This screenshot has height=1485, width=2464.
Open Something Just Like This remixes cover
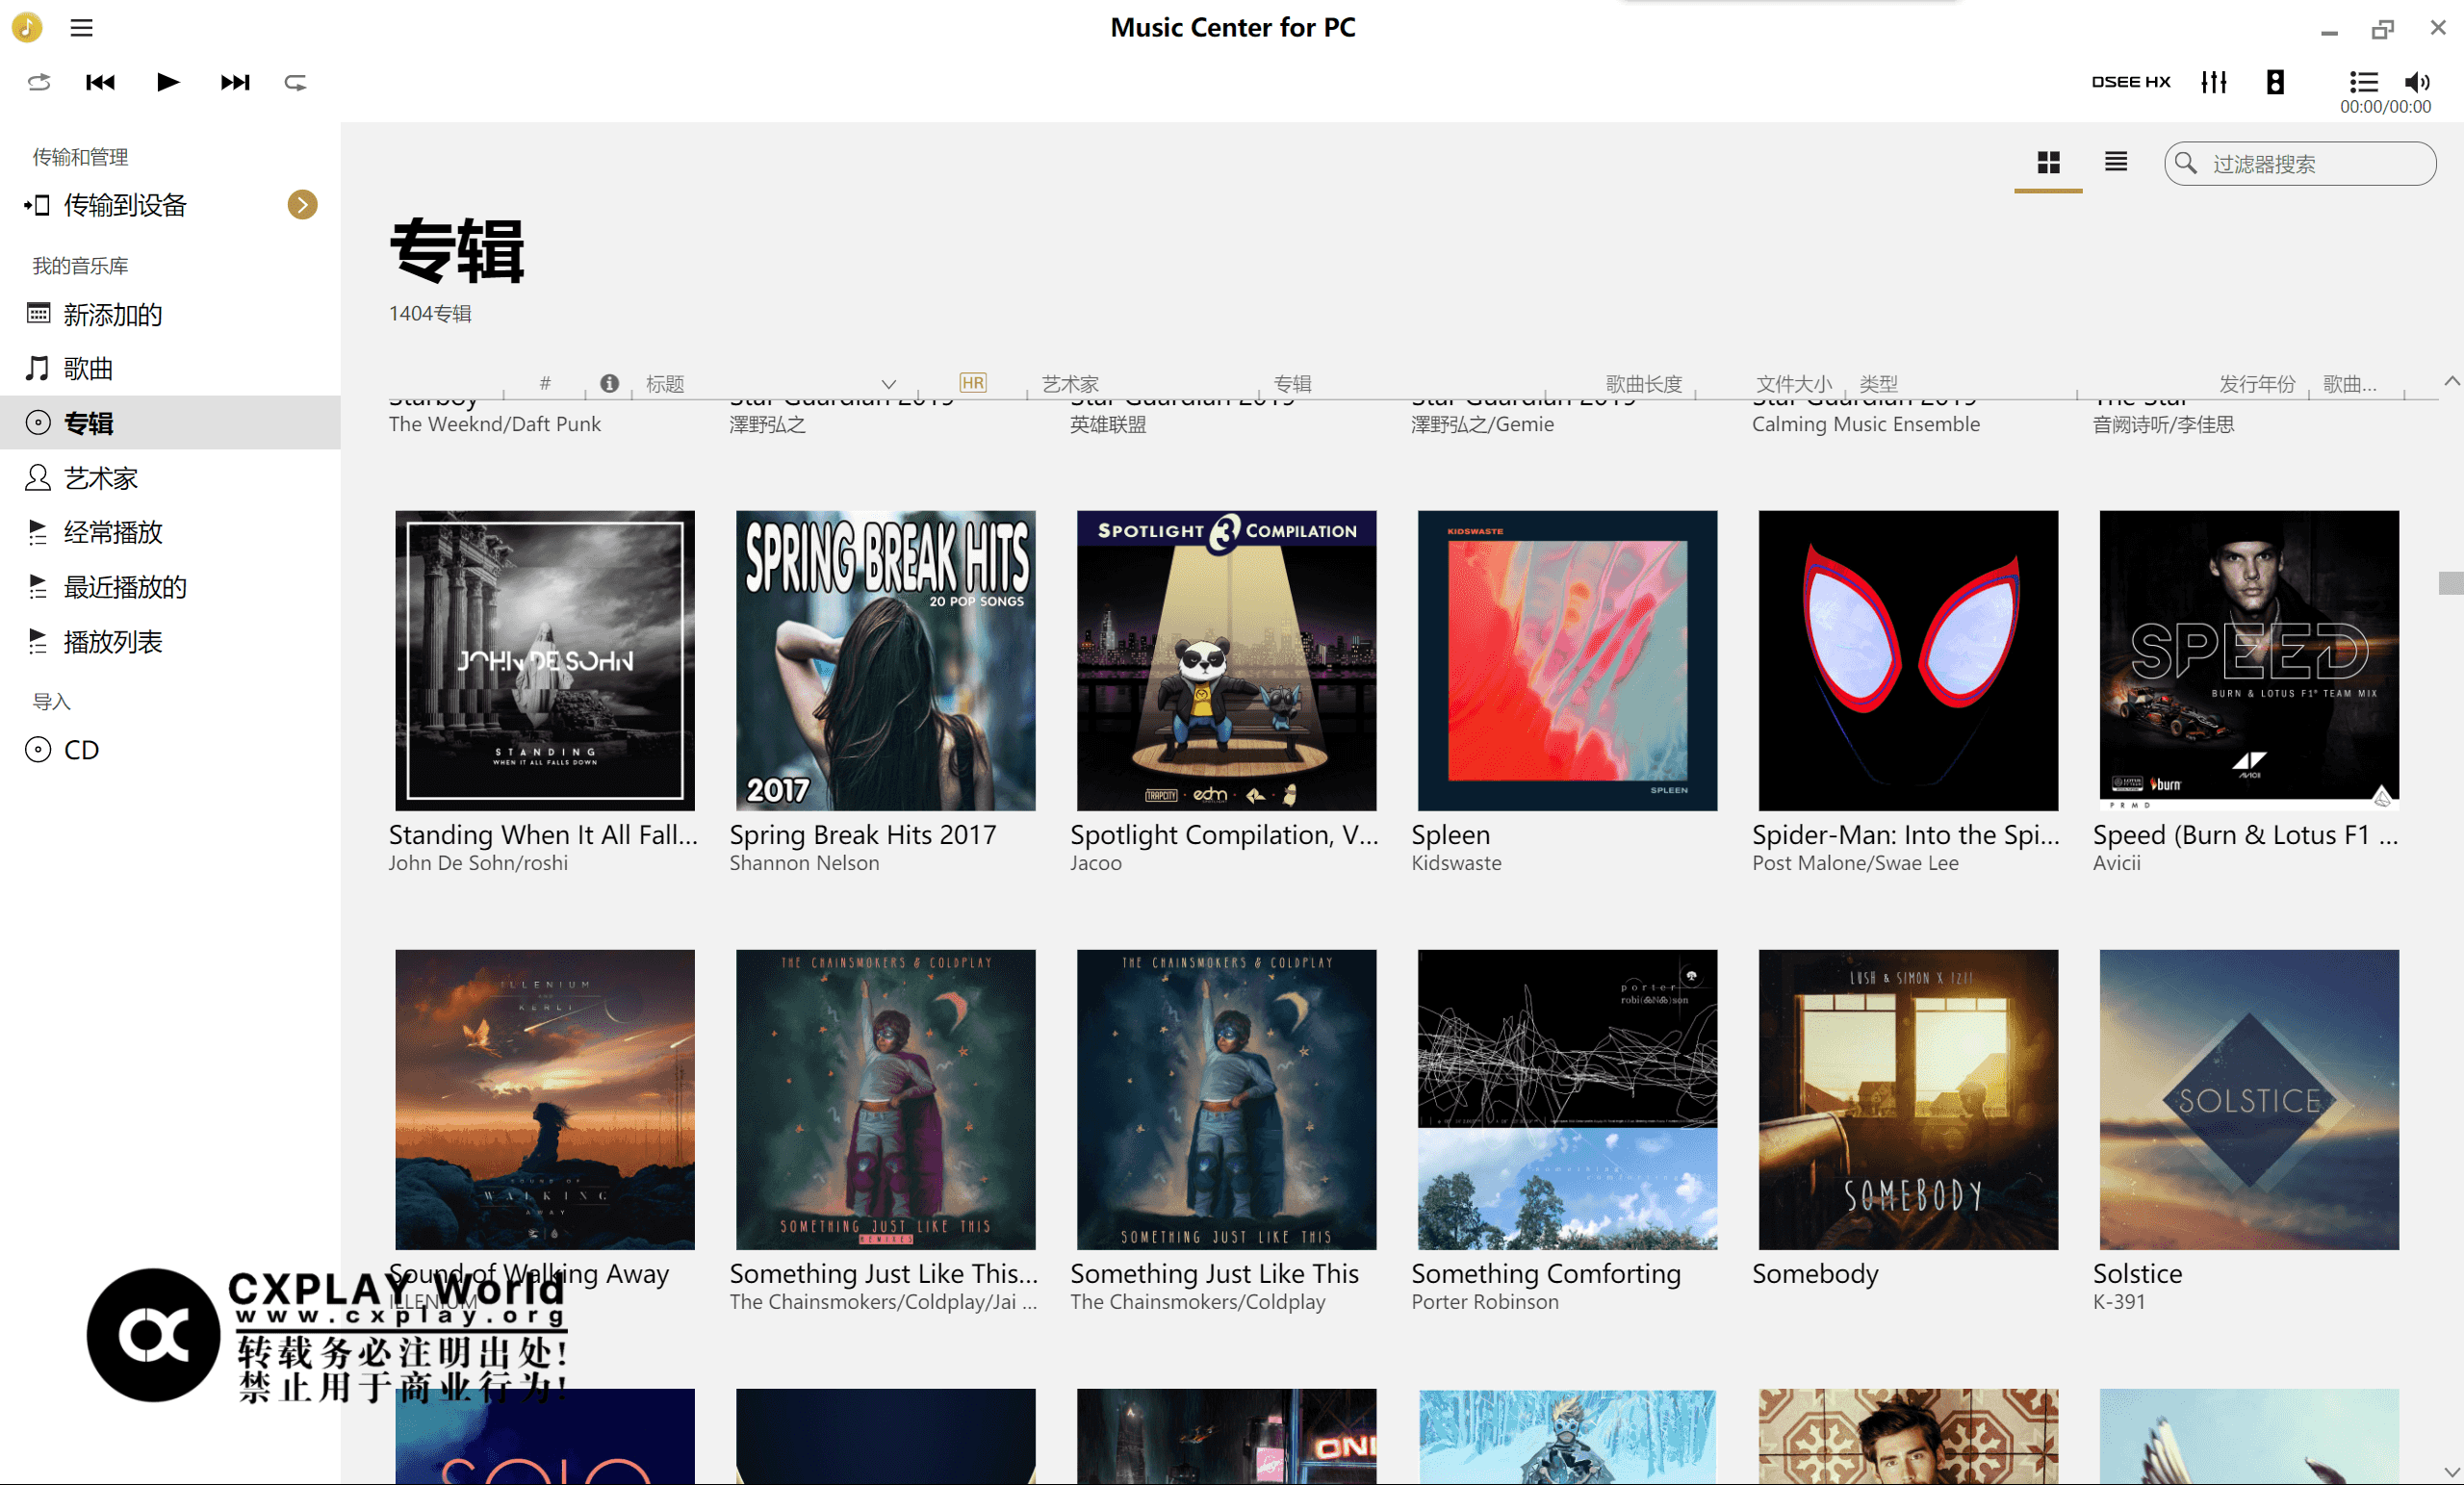pyautogui.click(x=886, y=1100)
